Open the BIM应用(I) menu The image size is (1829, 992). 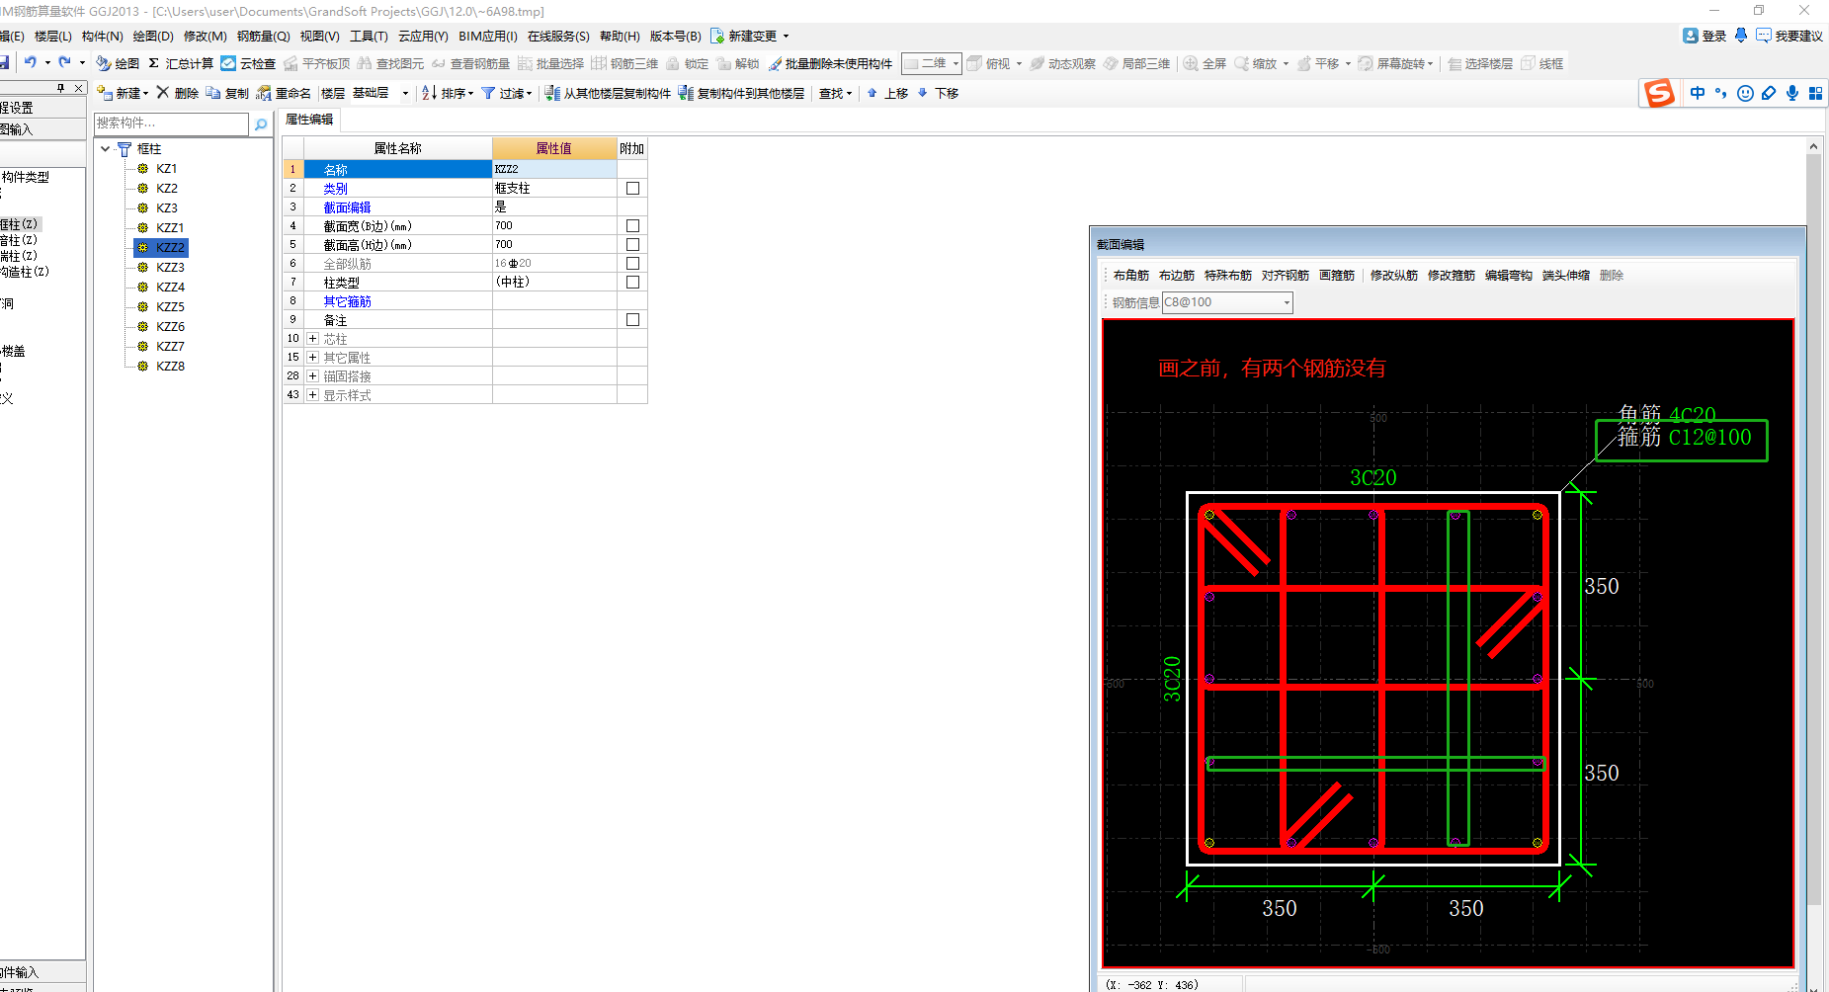tap(488, 36)
